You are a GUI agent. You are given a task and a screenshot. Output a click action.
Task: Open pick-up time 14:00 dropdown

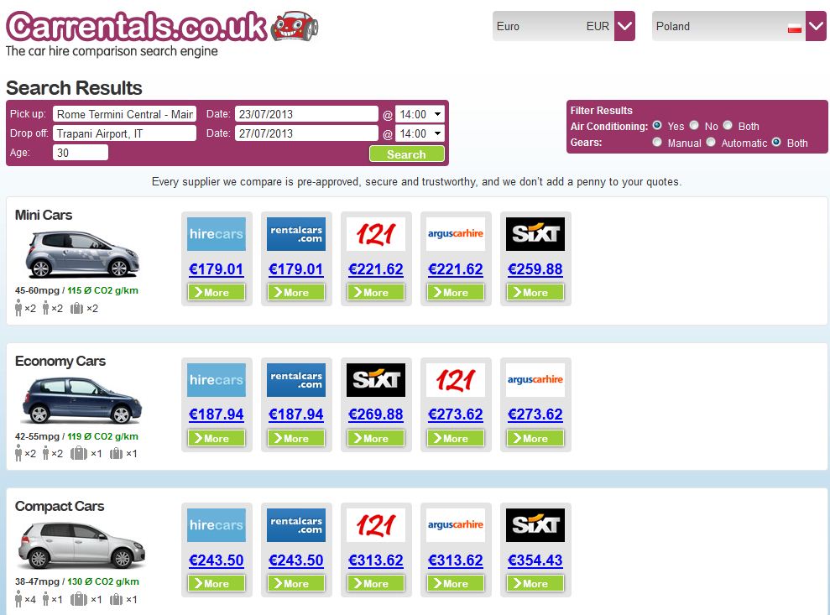click(420, 114)
